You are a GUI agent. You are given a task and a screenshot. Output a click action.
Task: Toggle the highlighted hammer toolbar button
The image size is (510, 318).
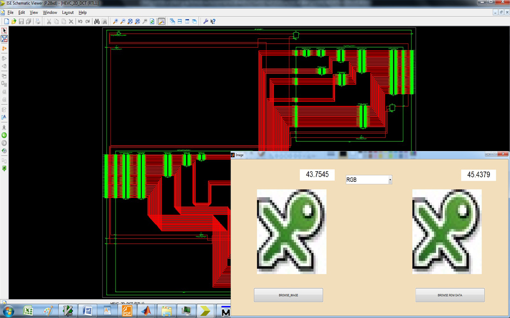click(161, 21)
